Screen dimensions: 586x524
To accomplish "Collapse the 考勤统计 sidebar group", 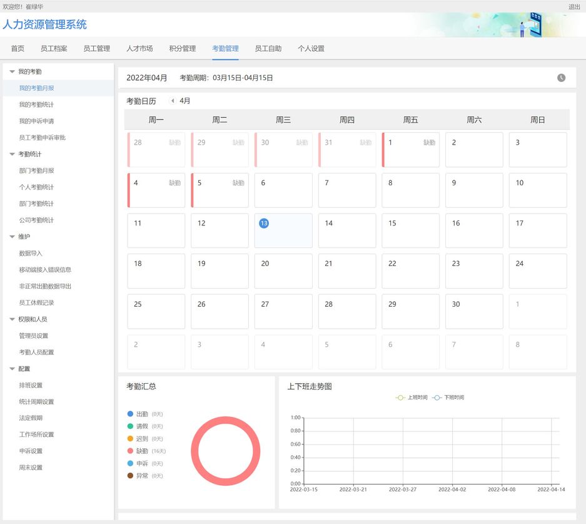I will [x=12, y=155].
